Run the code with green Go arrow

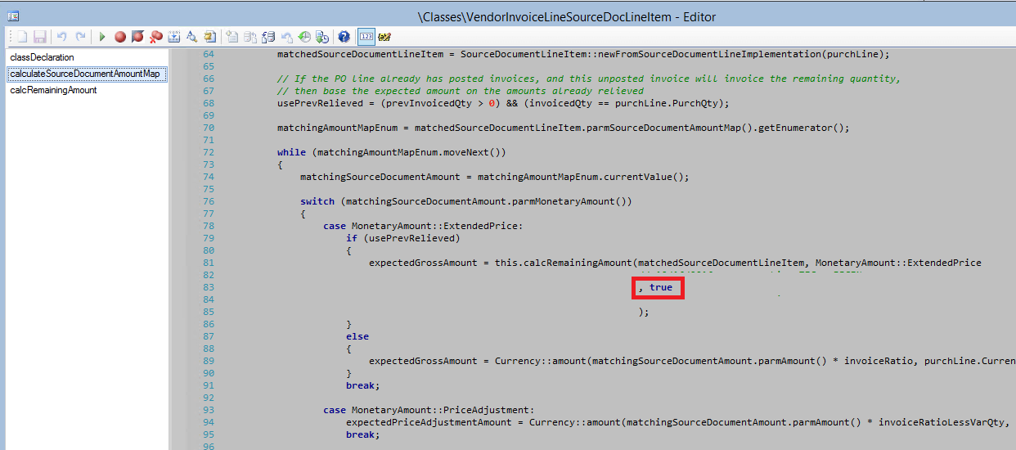(x=102, y=37)
